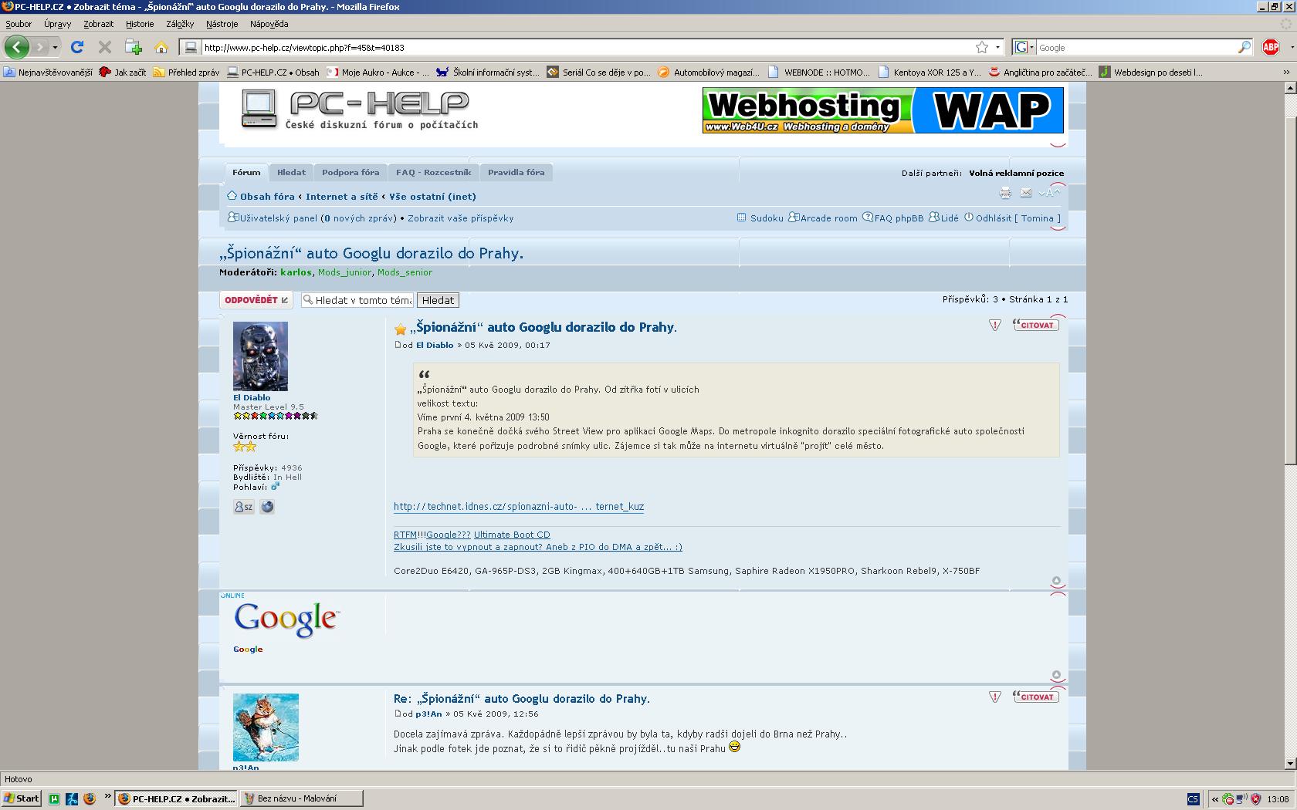1297x810 pixels.
Task: Expand hidden system tray icons chevron
Action: (x=1215, y=799)
